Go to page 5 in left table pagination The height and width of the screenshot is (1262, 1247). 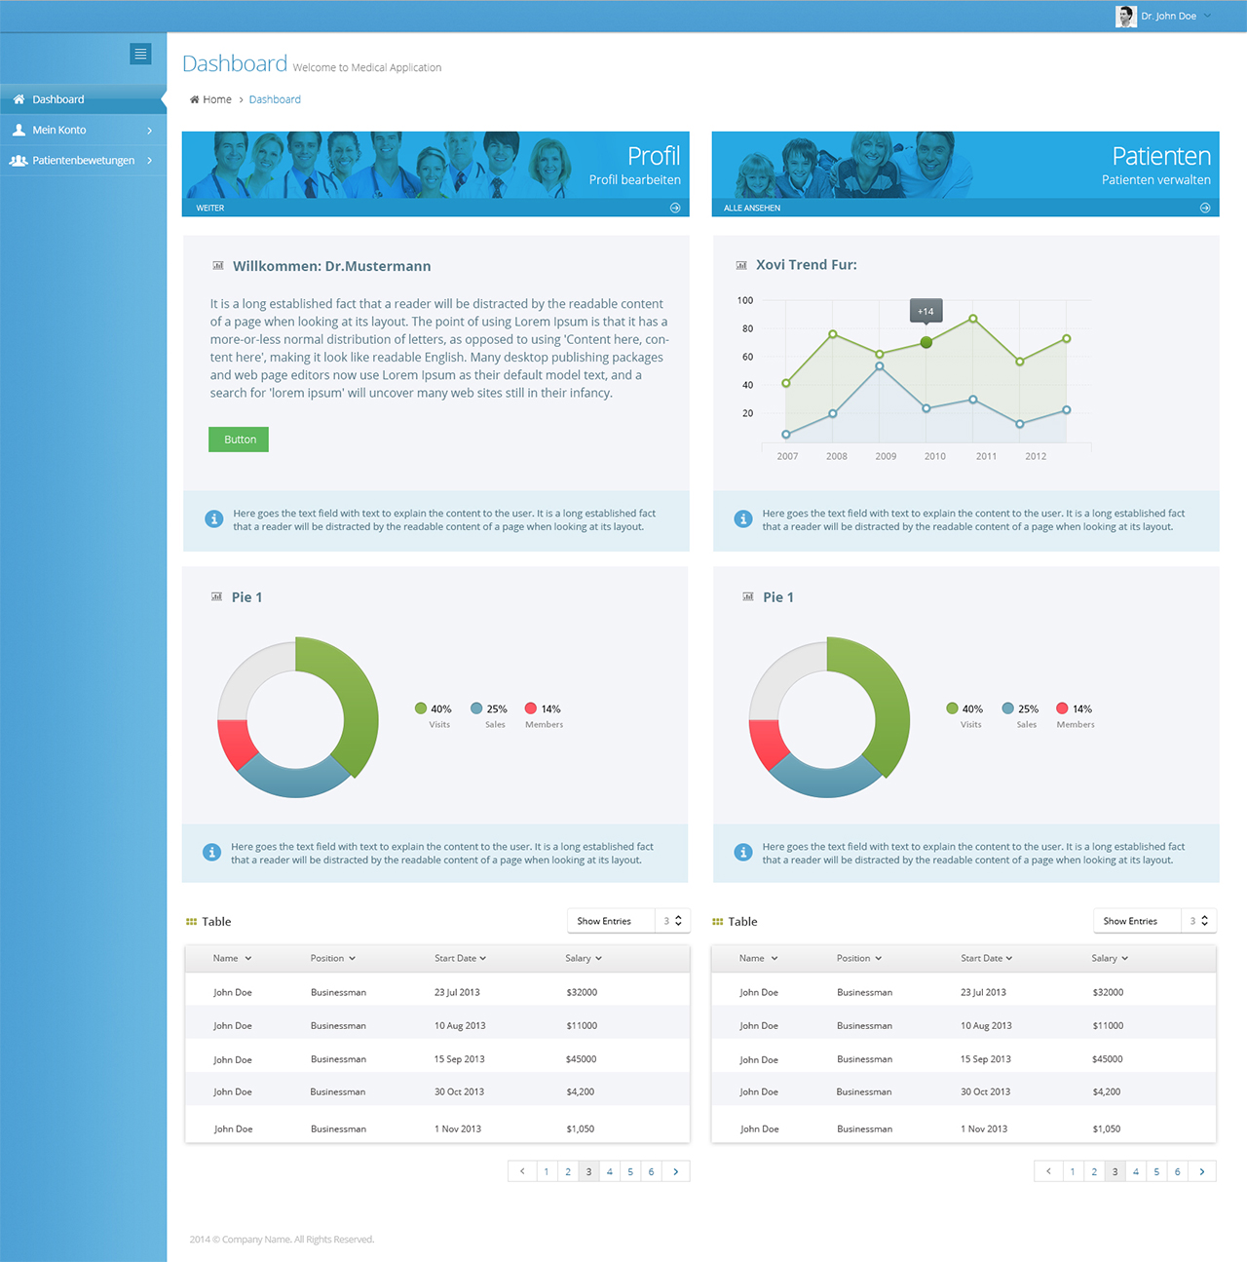point(630,1170)
